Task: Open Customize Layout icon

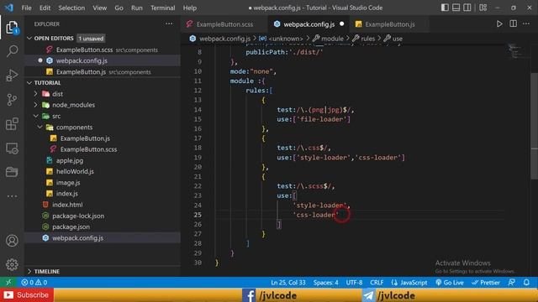Action: click(x=483, y=8)
